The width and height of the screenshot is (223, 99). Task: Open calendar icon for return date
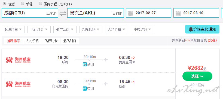[178, 13]
